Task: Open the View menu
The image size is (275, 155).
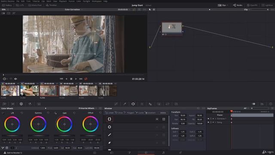Action: 55,1
